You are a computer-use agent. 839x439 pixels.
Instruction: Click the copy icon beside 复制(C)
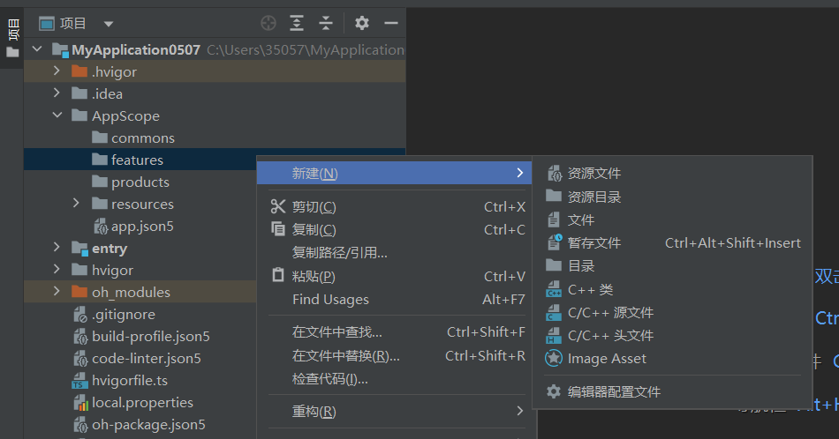tap(278, 229)
